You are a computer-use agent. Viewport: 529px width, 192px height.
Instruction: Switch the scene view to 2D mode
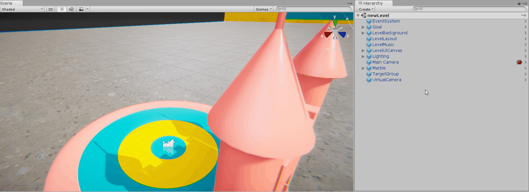point(51,9)
